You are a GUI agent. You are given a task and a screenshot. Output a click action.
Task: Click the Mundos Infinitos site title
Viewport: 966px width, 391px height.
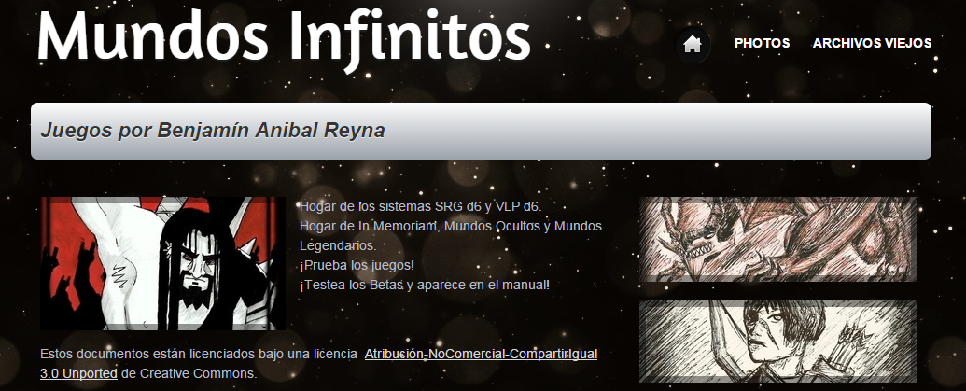(x=284, y=37)
